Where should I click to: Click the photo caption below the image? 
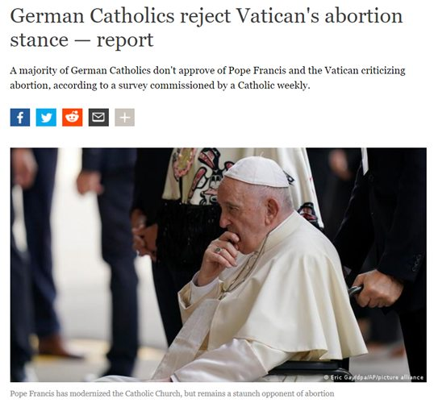click(172, 393)
